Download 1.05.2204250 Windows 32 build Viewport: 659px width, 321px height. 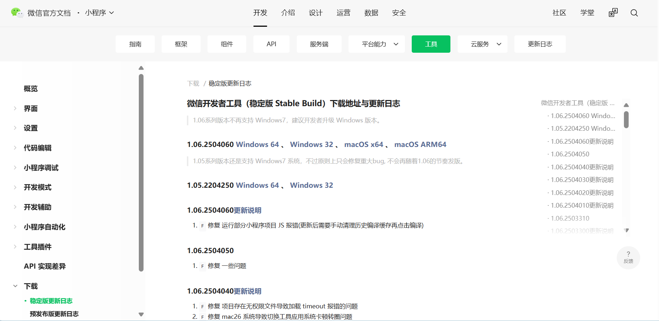click(x=312, y=185)
